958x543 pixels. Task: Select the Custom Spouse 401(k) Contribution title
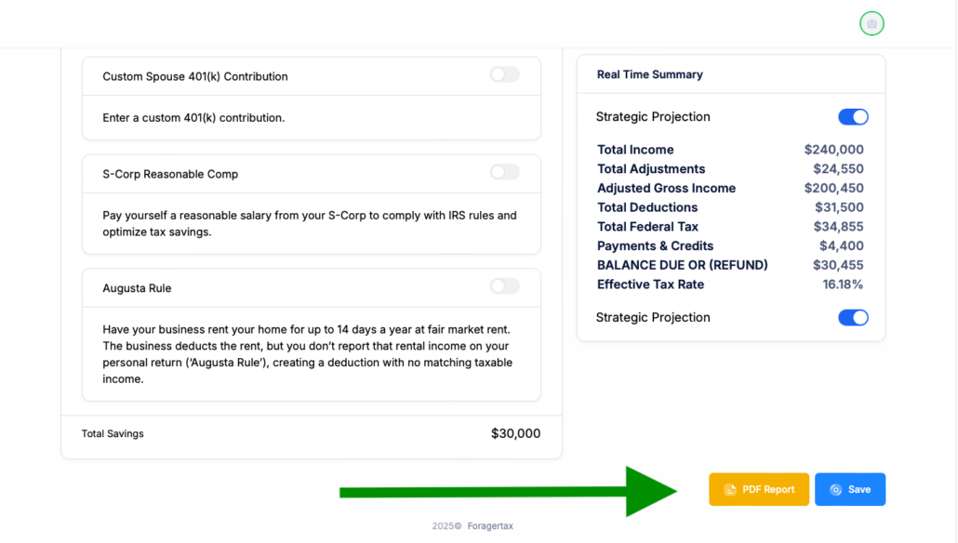(195, 76)
